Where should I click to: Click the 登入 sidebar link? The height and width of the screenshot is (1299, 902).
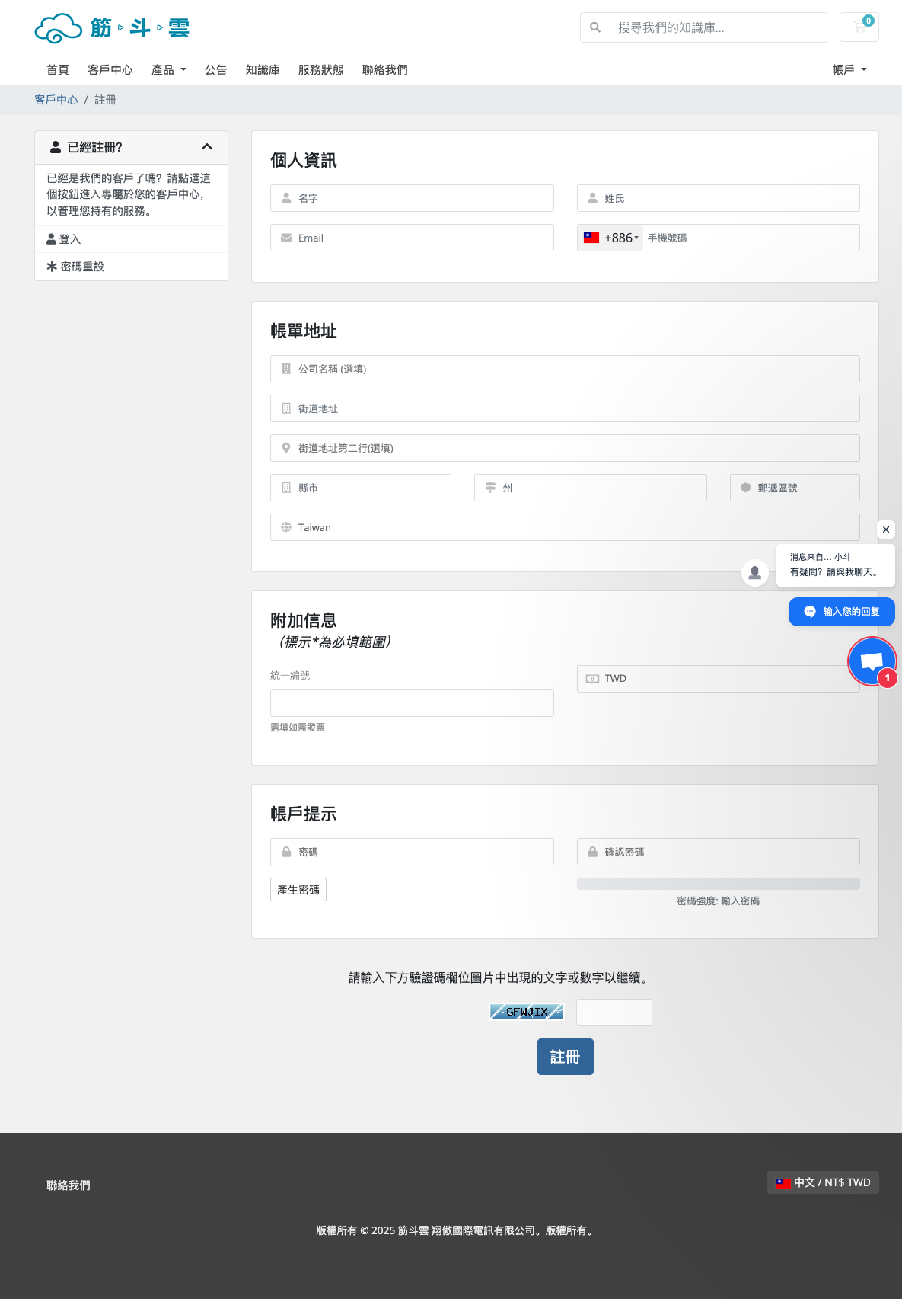click(131, 239)
